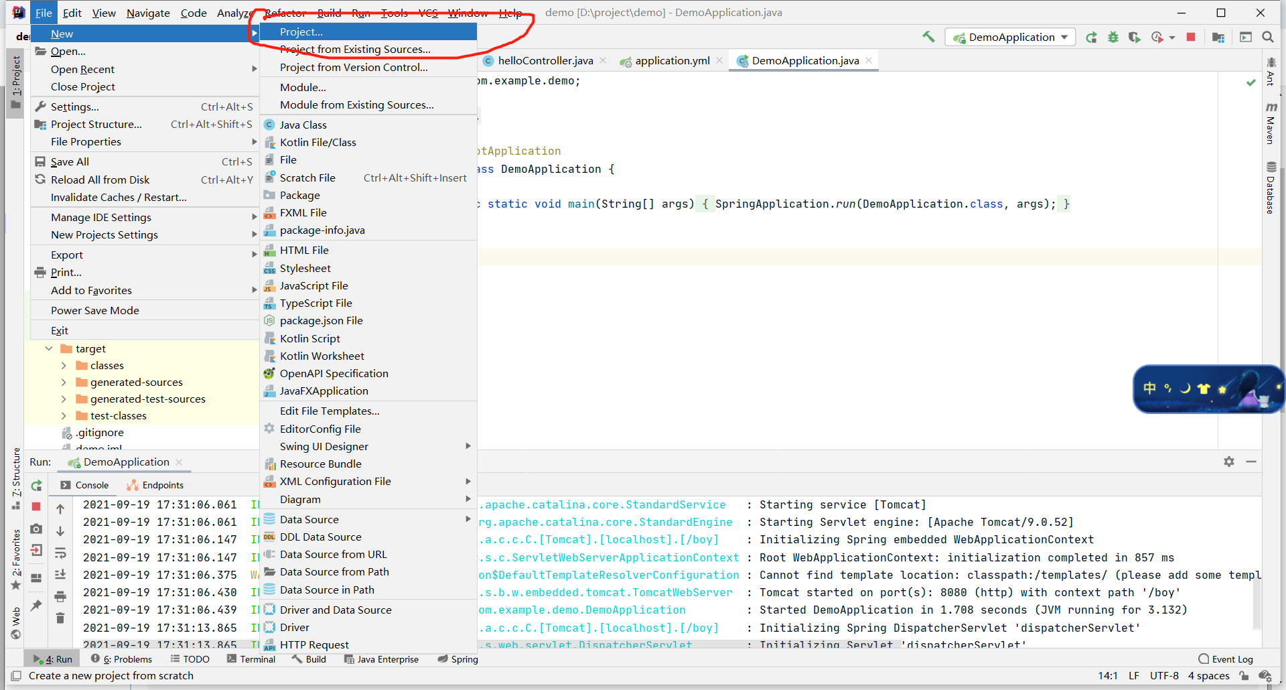Switch to the application.yml editor tab
Viewport: 1286px width, 690px height.
672,61
